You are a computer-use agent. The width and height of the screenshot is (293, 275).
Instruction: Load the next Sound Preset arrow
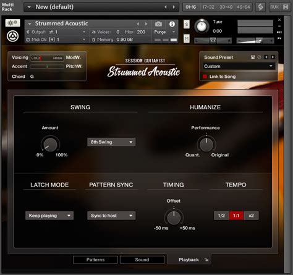tap(273, 57)
